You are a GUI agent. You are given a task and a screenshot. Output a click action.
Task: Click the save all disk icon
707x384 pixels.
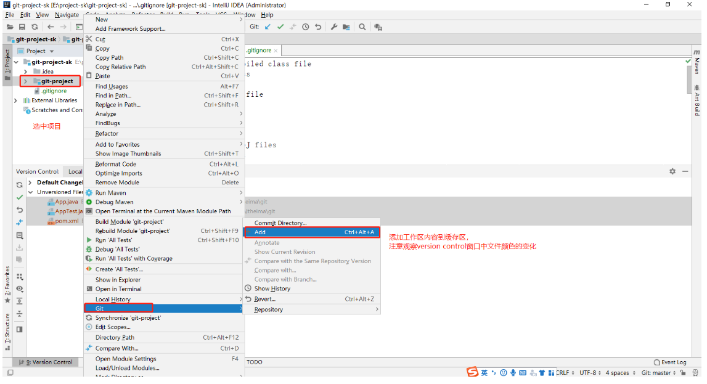tap(22, 27)
